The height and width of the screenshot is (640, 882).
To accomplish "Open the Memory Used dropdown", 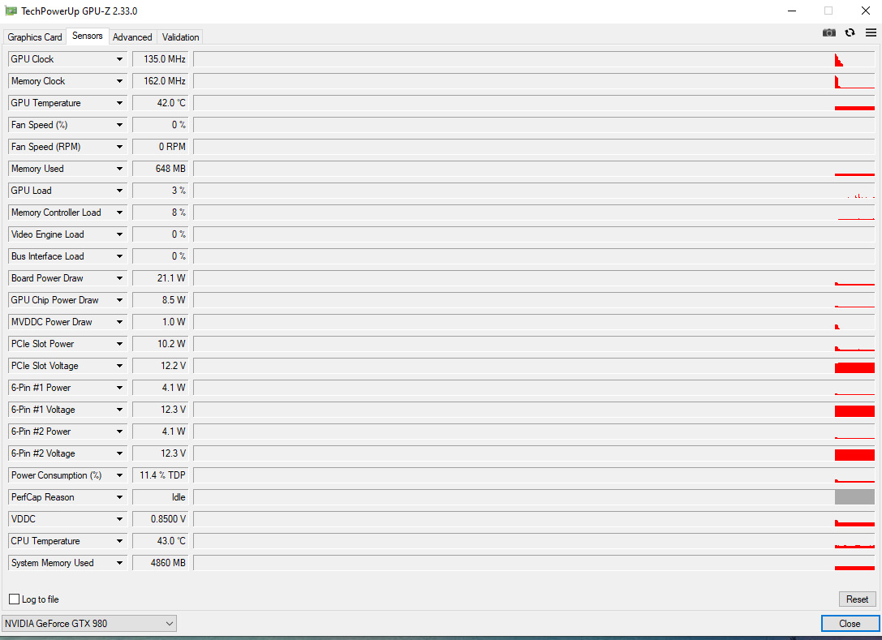I will [120, 169].
